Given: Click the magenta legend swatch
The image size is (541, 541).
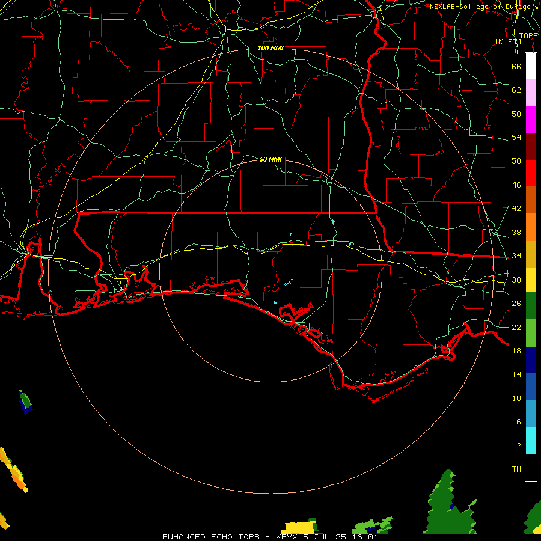Looking at the screenshot, I should pyautogui.click(x=531, y=120).
